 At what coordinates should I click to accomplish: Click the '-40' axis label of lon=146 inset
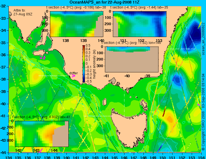coord(127,76)
